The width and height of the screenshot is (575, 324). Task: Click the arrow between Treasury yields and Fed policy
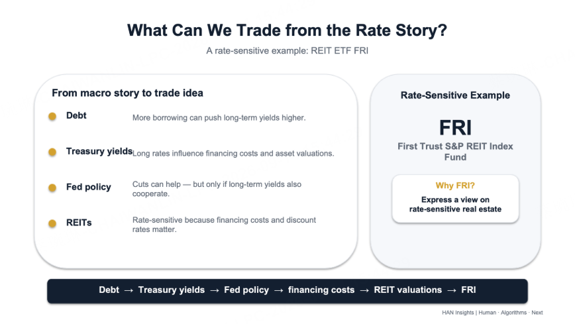[x=215, y=290]
